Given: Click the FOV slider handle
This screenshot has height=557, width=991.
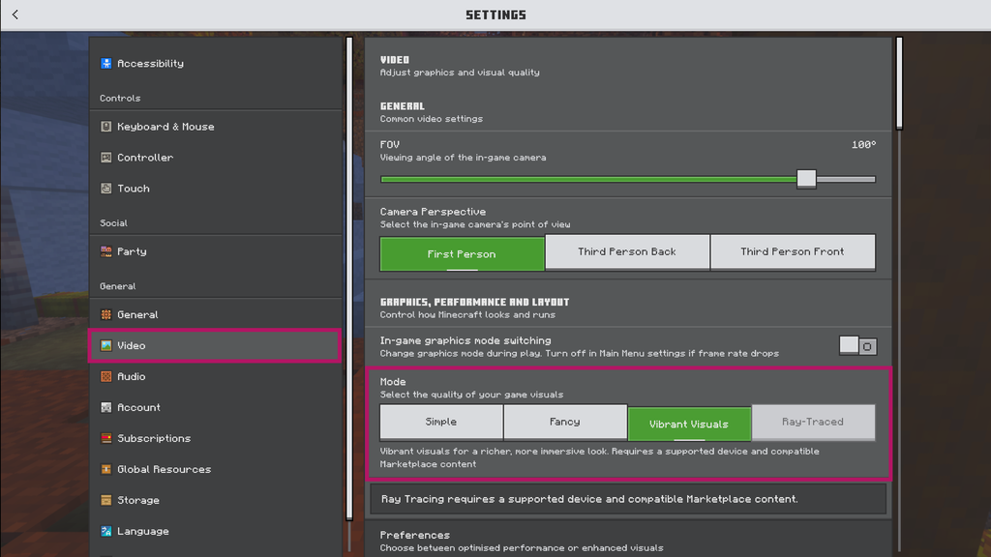Looking at the screenshot, I should [x=806, y=179].
